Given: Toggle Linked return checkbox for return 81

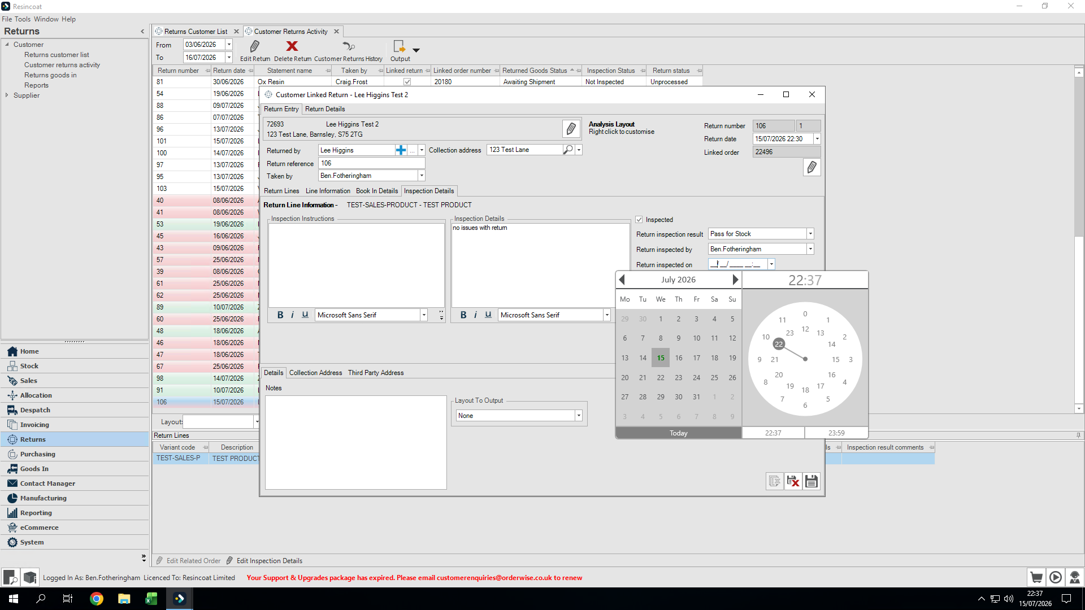Looking at the screenshot, I should tap(407, 82).
